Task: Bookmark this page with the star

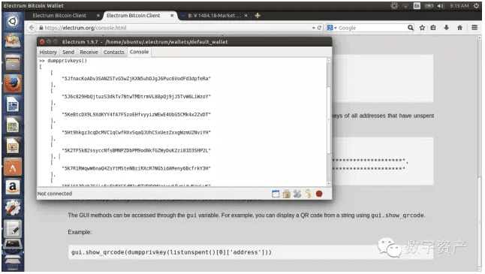Action: click(x=422, y=28)
